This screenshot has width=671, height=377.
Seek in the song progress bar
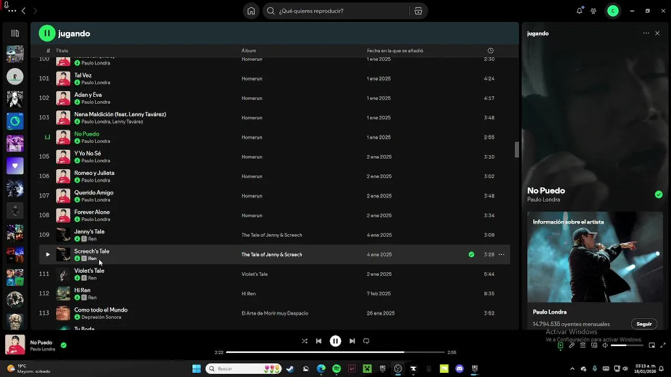pos(335,352)
